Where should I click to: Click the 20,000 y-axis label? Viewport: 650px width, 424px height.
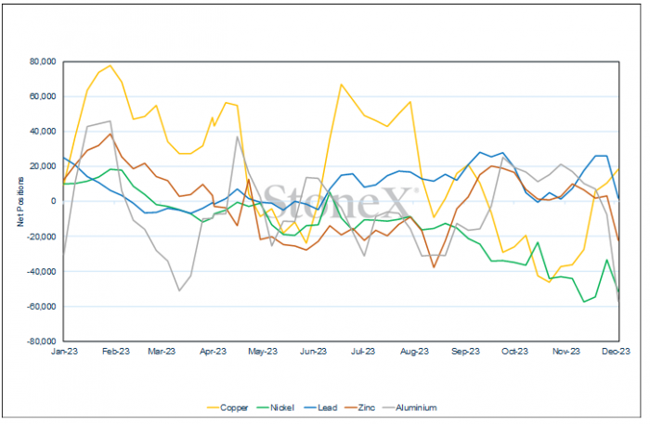click(x=43, y=166)
